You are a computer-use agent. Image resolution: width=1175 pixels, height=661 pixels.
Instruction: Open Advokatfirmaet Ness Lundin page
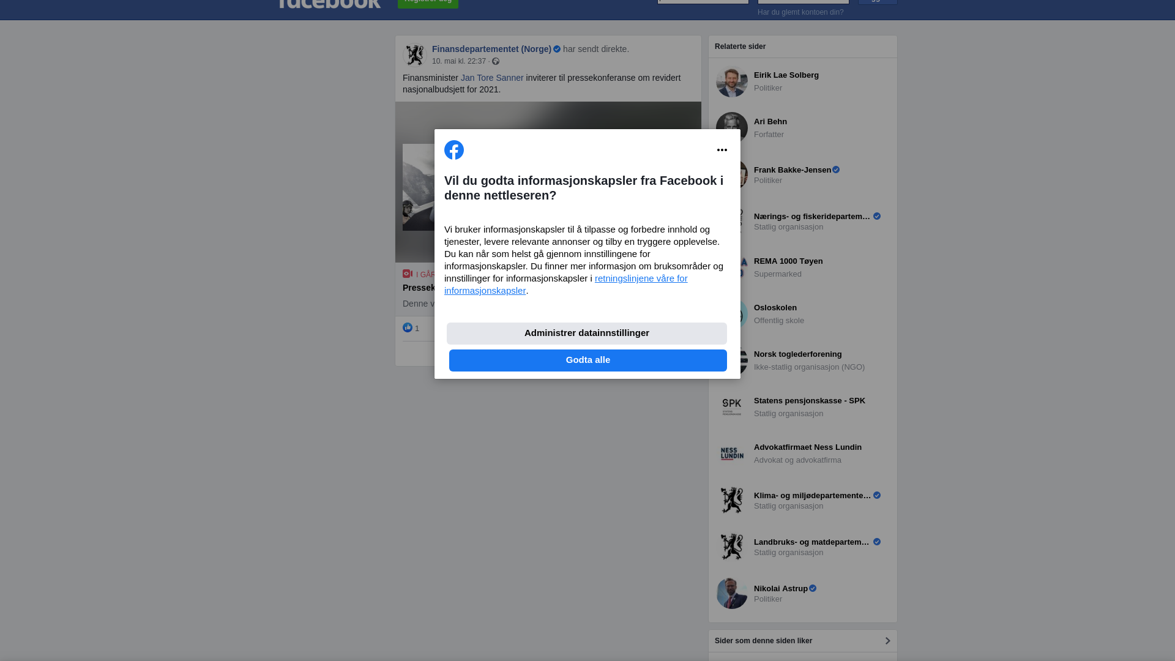pyautogui.click(x=808, y=447)
